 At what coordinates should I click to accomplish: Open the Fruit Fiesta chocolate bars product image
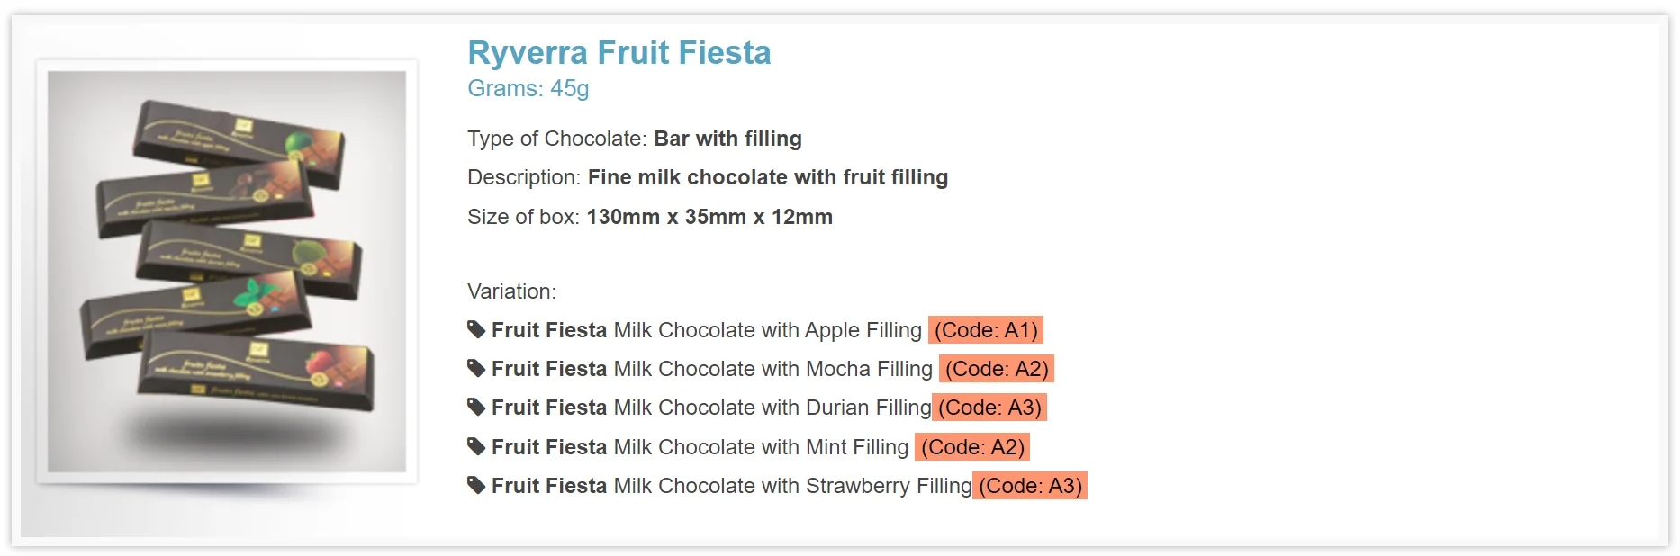(227, 272)
